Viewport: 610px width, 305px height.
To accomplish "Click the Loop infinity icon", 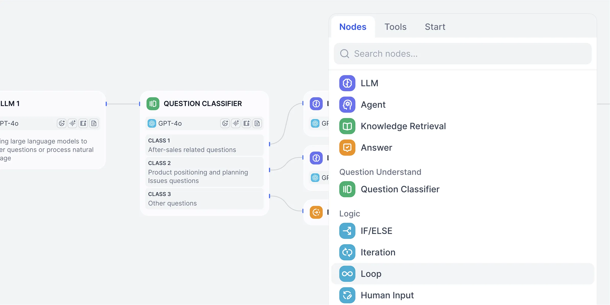I will pos(347,274).
